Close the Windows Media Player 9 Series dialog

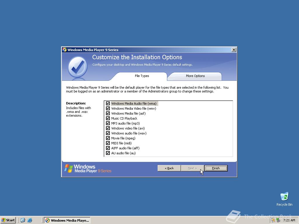click(x=234, y=50)
